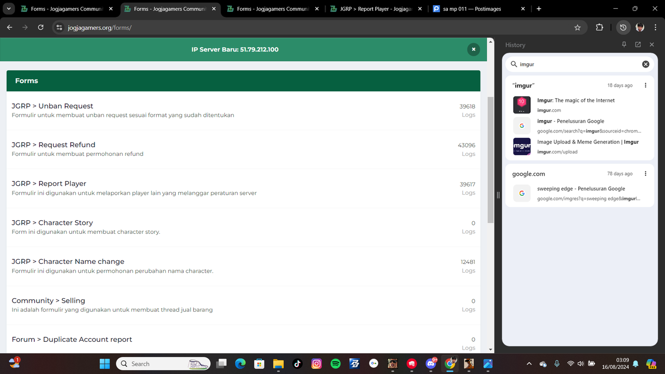
Task: Open the JGRP > Character Name change form
Action: click(68, 262)
